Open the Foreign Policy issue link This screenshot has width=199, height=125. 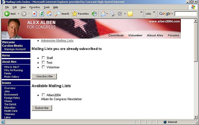12,98
